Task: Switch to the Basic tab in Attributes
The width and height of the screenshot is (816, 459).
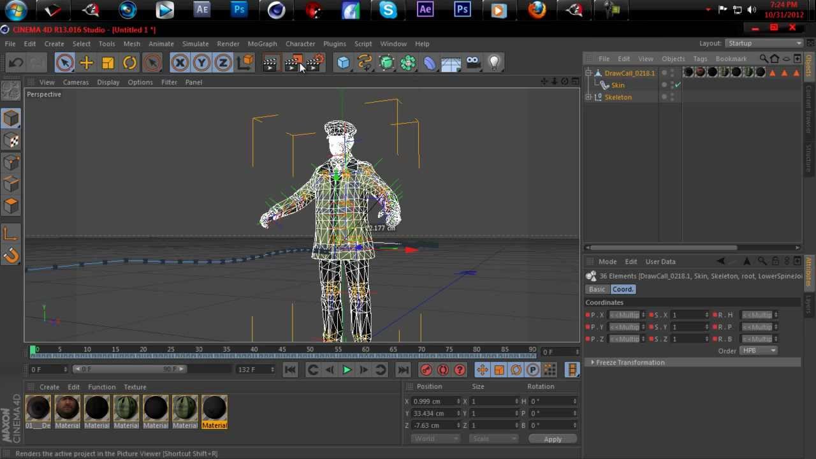Action: (x=597, y=289)
